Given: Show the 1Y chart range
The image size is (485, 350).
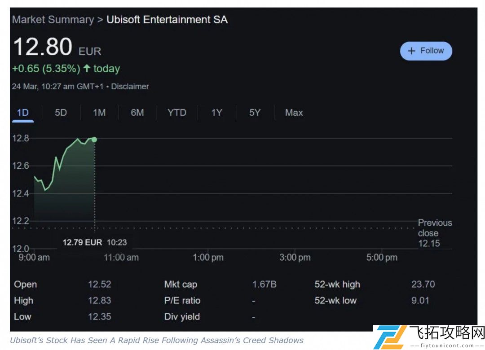Looking at the screenshot, I should click(x=216, y=113).
